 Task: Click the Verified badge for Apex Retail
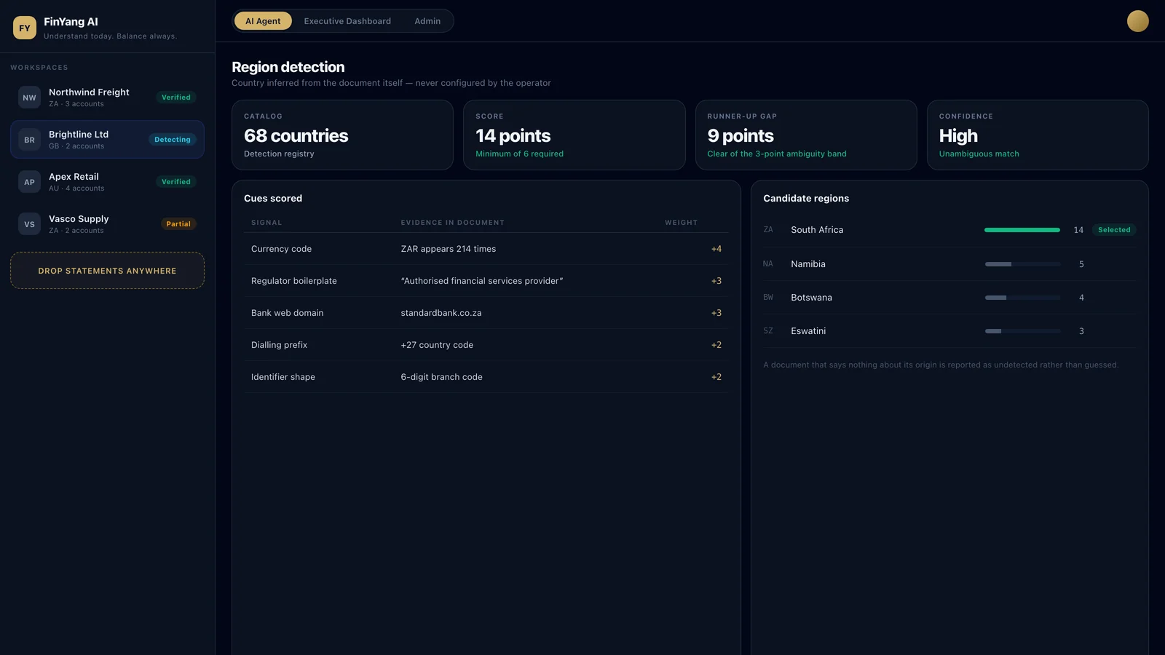coord(176,182)
